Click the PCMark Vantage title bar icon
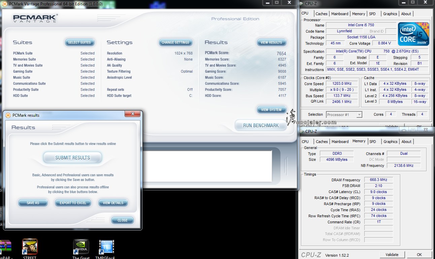 tap(5, 3)
